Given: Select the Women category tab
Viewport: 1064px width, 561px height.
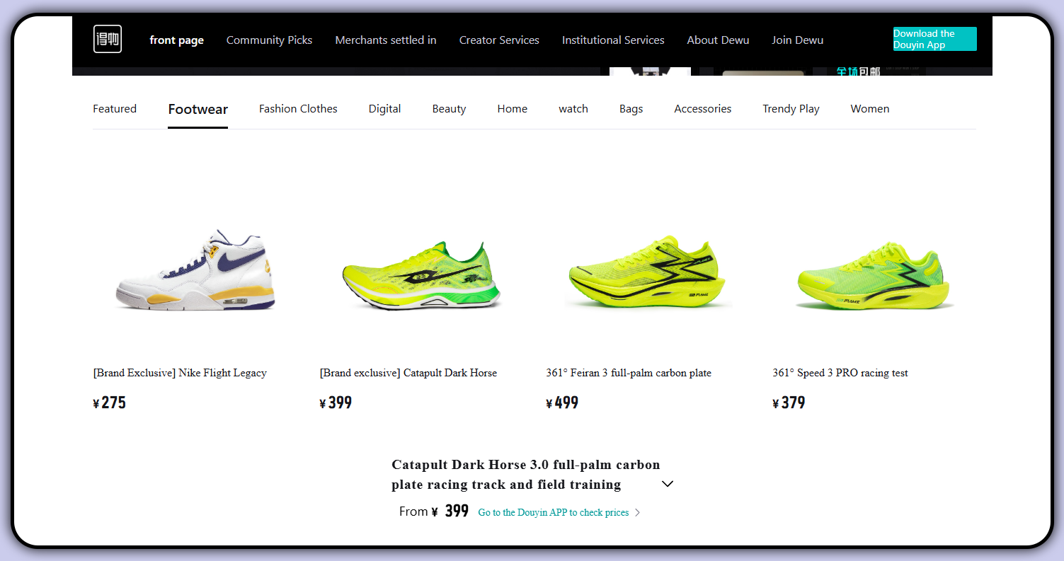Looking at the screenshot, I should pos(870,109).
